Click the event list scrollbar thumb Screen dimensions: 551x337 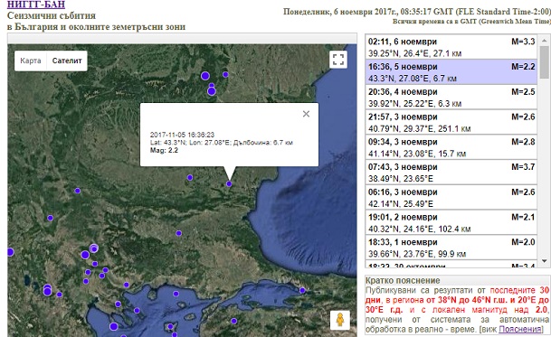coord(545,62)
